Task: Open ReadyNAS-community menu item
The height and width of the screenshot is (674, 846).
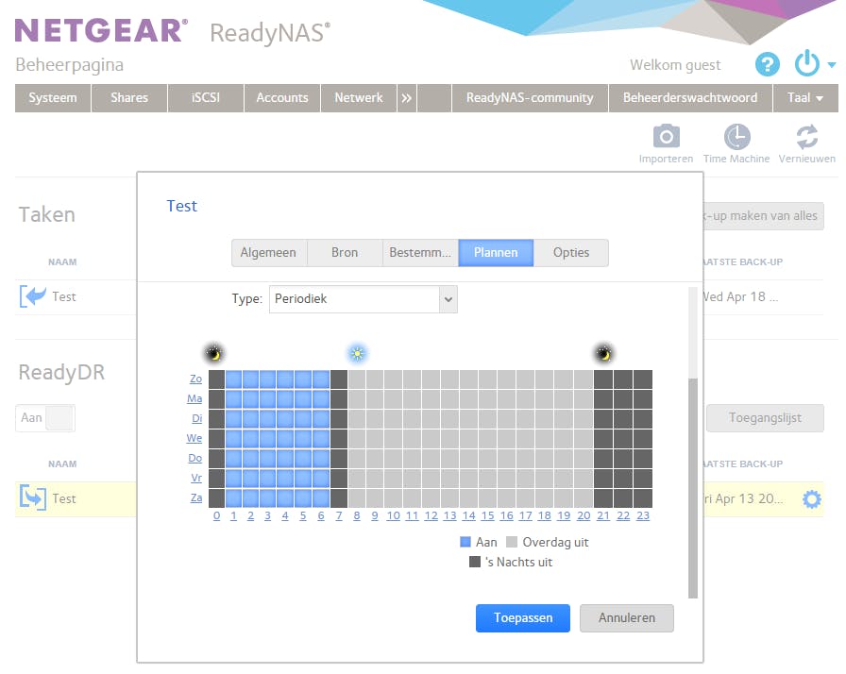Action: tap(530, 97)
